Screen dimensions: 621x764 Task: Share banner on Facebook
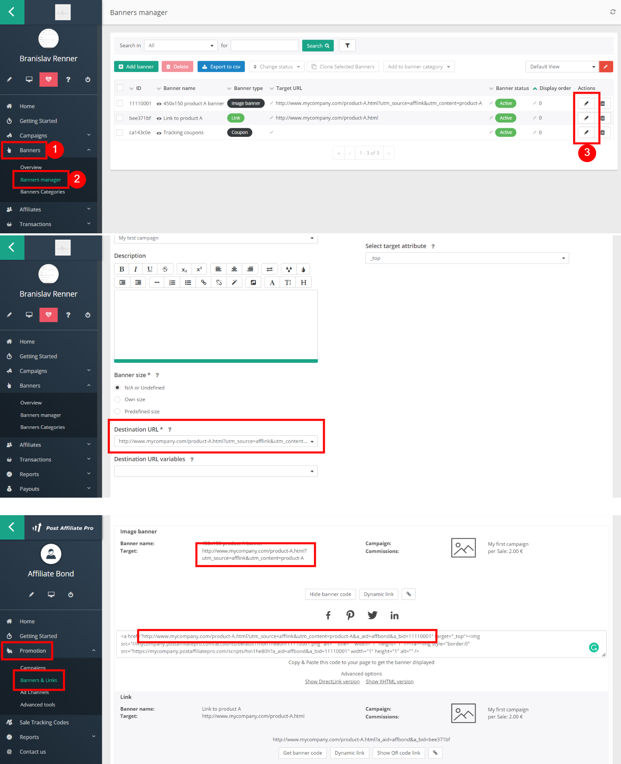pos(328,615)
